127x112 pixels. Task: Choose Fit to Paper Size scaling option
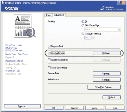coord(83,25)
